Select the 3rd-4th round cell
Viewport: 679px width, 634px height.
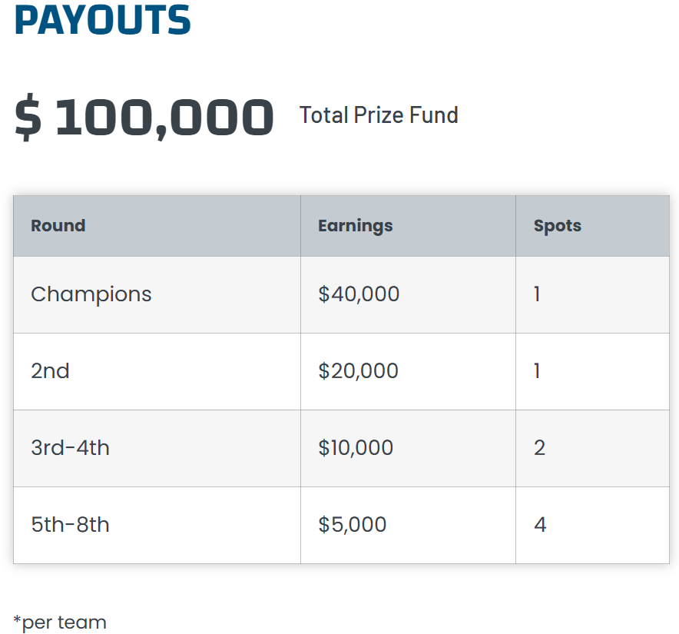(x=70, y=448)
